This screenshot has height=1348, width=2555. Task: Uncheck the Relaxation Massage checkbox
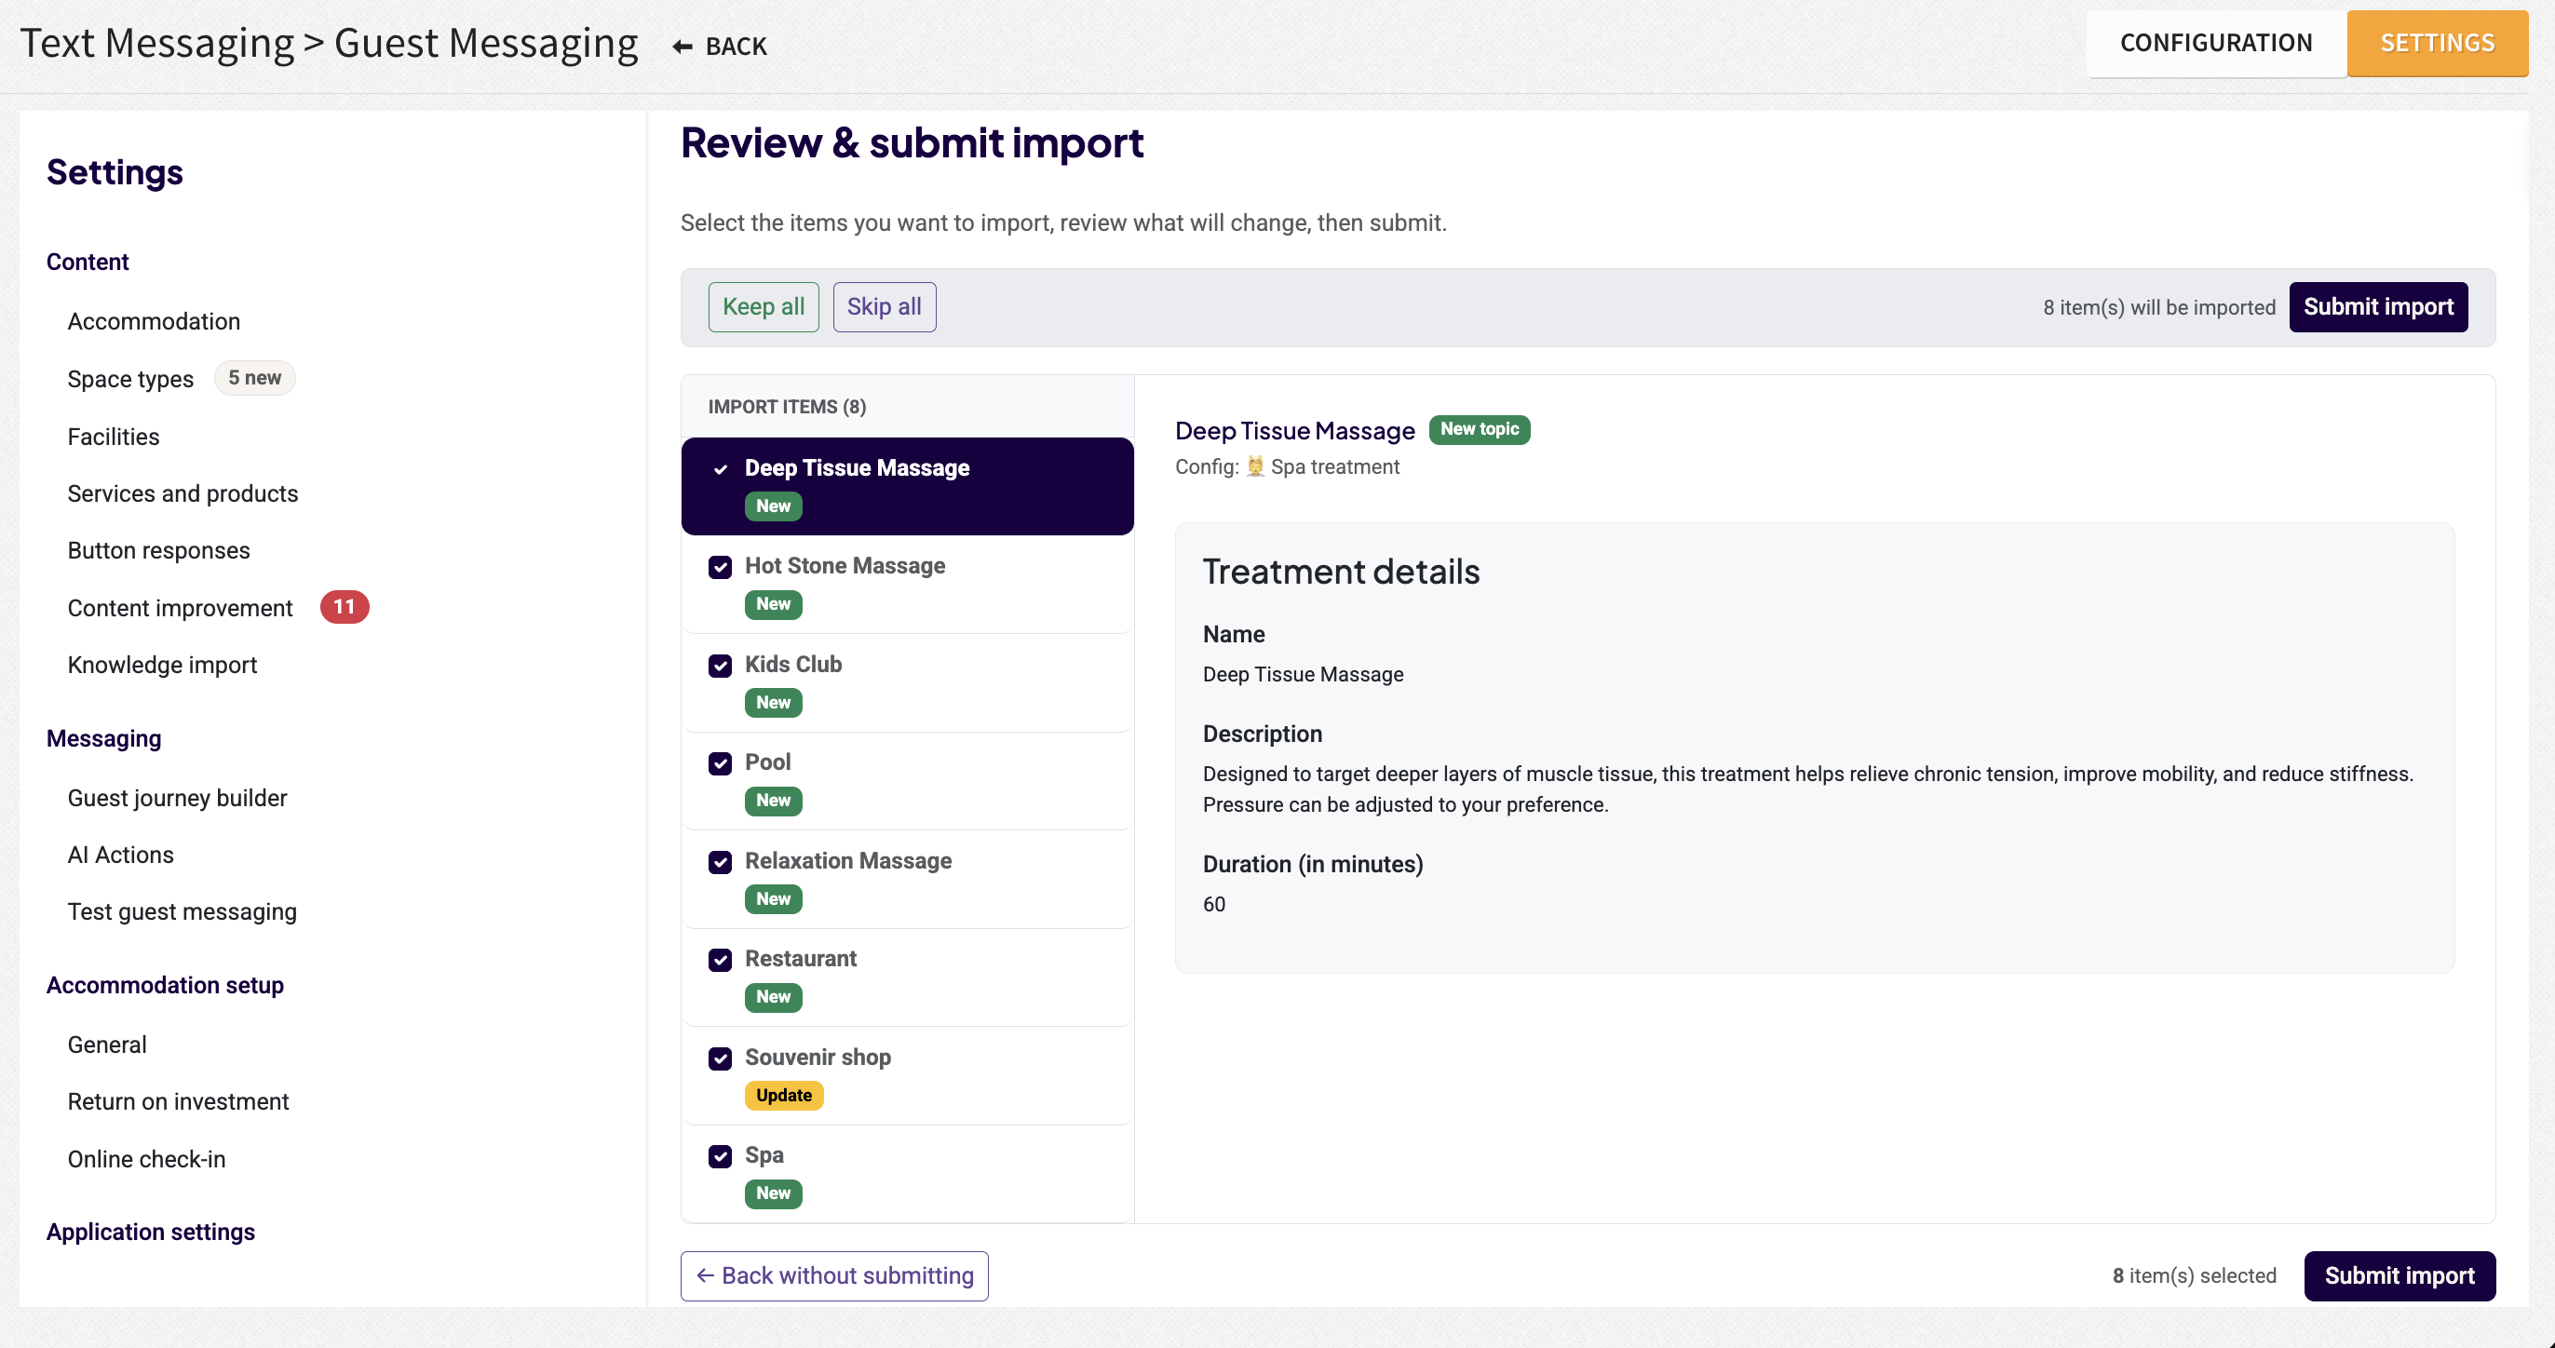click(721, 862)
